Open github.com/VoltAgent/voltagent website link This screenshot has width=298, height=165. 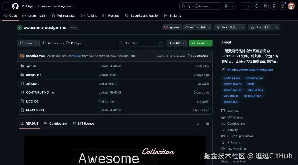pyautogui.click(x=250, y=70)
